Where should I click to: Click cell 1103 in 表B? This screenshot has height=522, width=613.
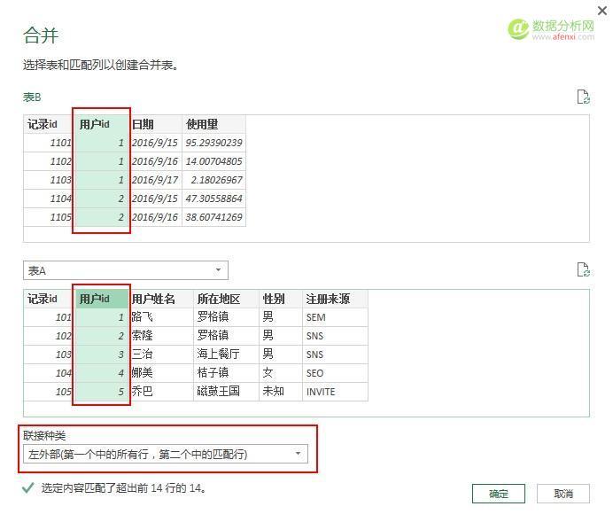tap(49, 180)
